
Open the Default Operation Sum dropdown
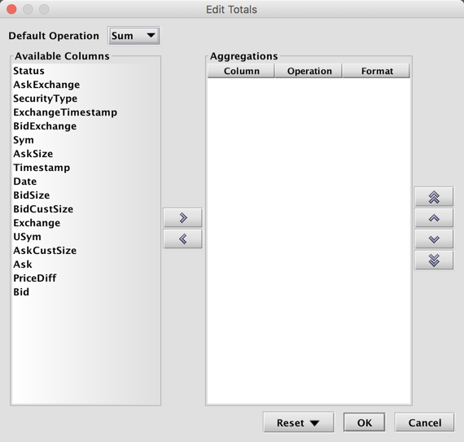pos(134,36)
